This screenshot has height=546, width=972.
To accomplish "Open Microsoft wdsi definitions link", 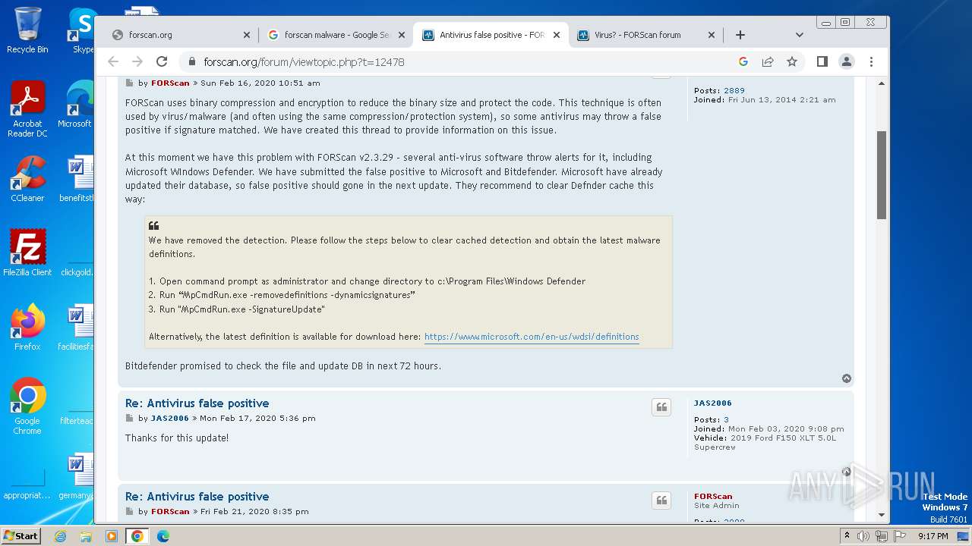I will point(532,337).
